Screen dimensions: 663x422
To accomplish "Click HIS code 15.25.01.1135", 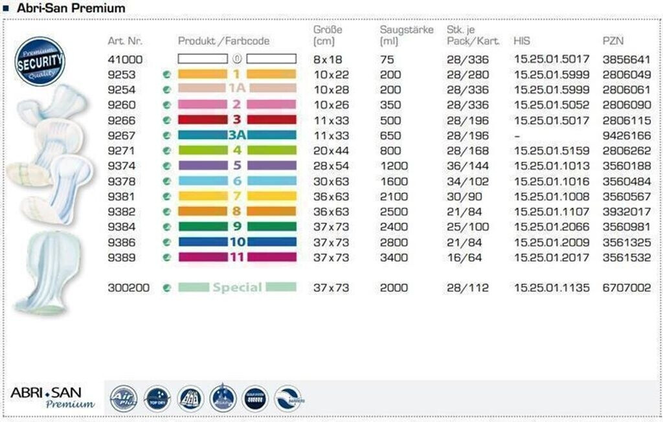I will 552,287.
